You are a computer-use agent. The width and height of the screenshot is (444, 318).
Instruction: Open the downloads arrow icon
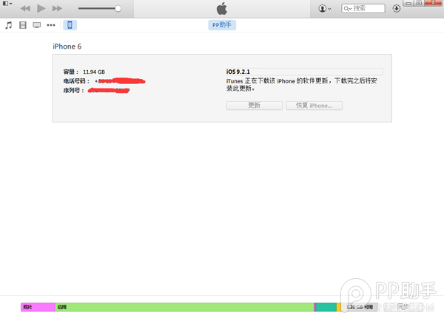tap(397, 8)
